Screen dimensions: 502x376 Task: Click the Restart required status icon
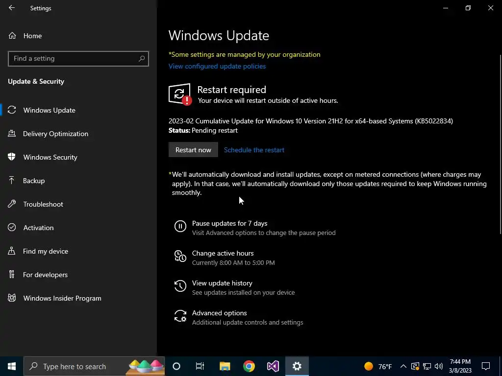[180, 94]
